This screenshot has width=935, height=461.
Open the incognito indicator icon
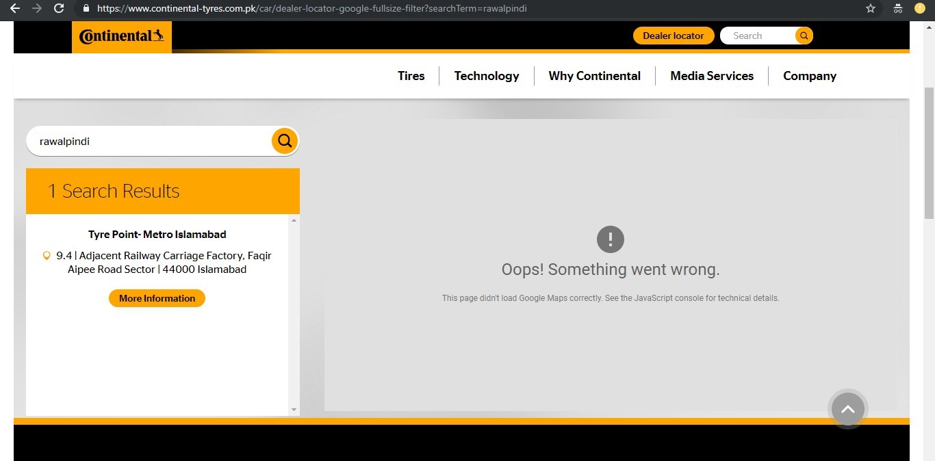pos(897,8)
